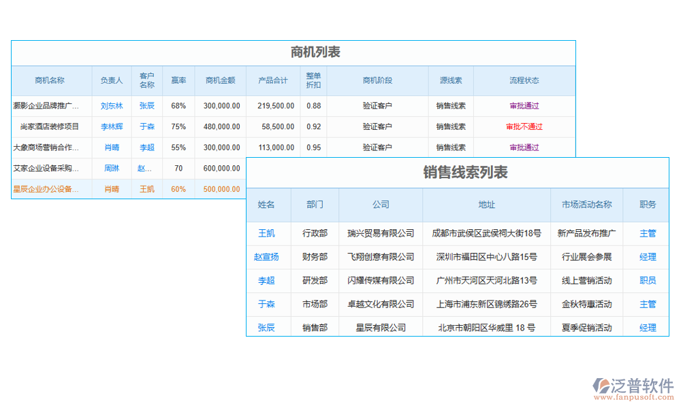This screenshot has height=408, width=681.
Task: Click the 审批通过 status for 灏影企业品牌推广
Action: 525,105
